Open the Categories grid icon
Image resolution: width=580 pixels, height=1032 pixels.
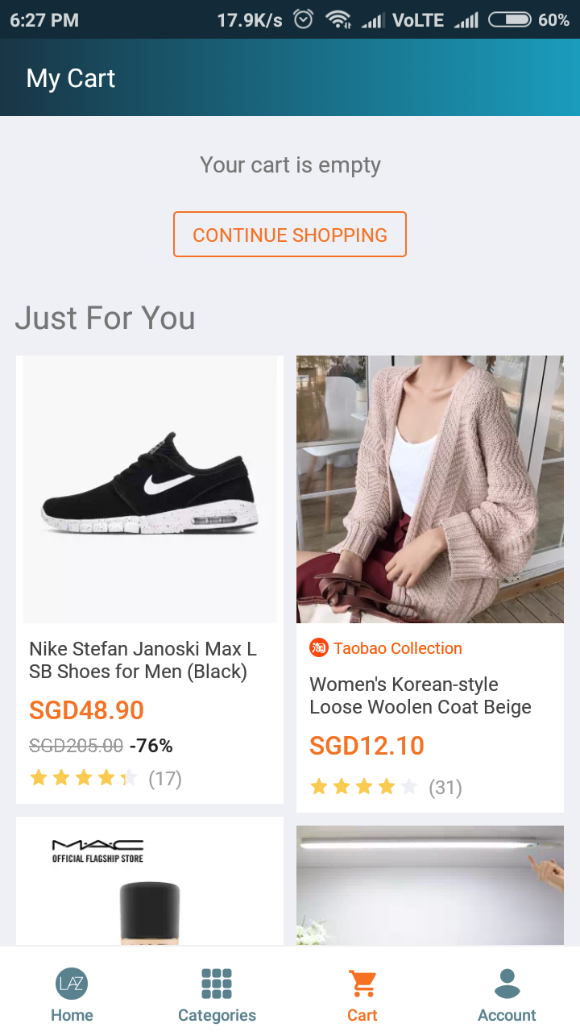coord(217,984)
